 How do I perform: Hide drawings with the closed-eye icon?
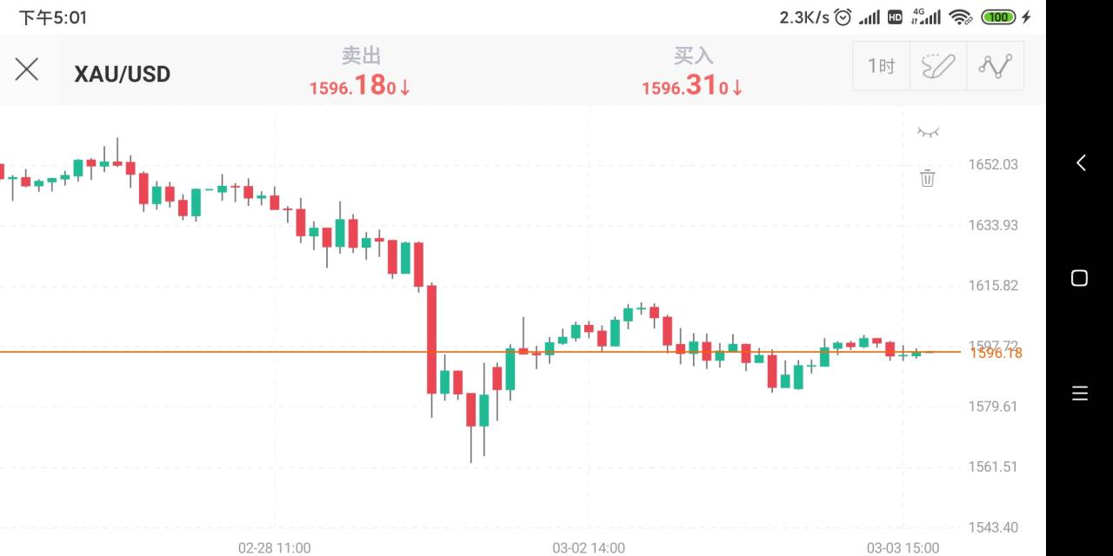[928, 132]
